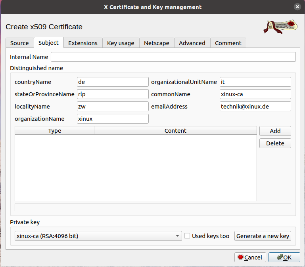This screenshot has width=305, height=267.
Task: Click the countryName field containing 'de'
Action: (x=113, y=82)
